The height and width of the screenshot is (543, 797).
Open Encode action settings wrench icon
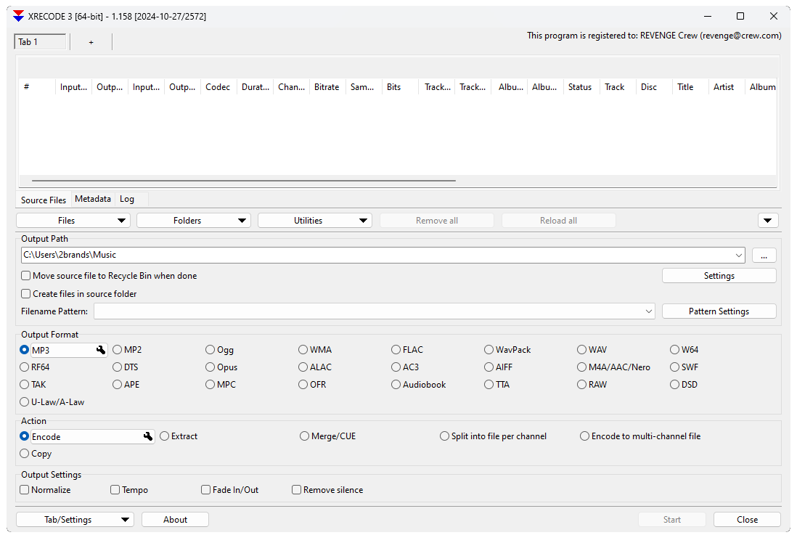[x=148, y=436]
